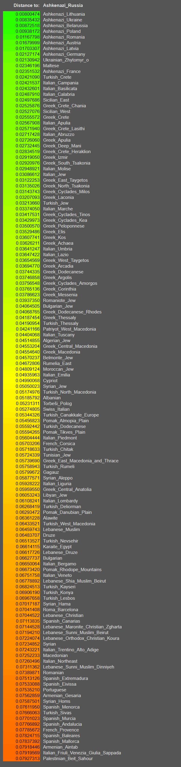
Task: Click the Distance to: header
Action: (26, 5)
